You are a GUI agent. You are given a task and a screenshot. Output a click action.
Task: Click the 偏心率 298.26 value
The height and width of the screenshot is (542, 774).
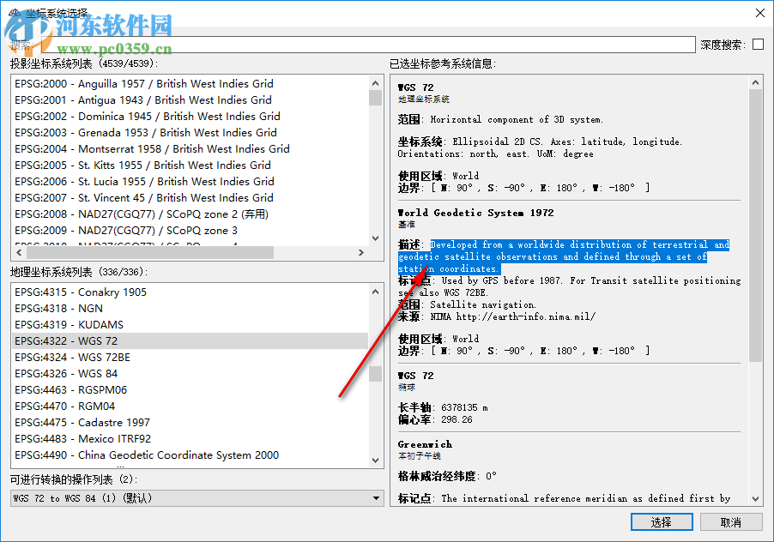[457, 419]
